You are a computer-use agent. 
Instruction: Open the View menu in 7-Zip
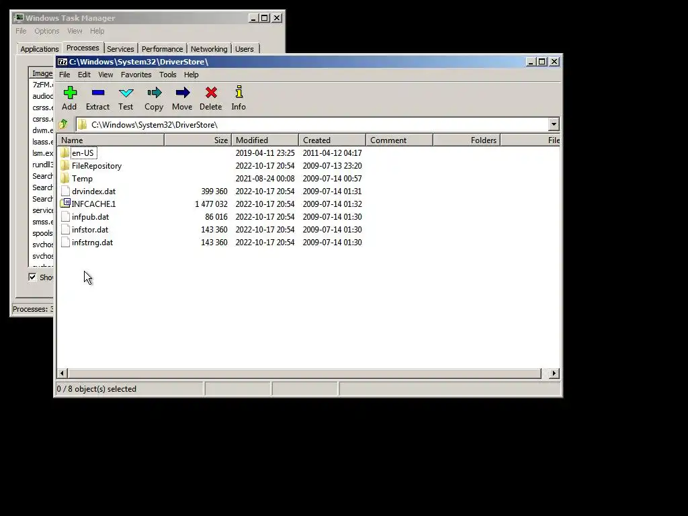[105, 75]
